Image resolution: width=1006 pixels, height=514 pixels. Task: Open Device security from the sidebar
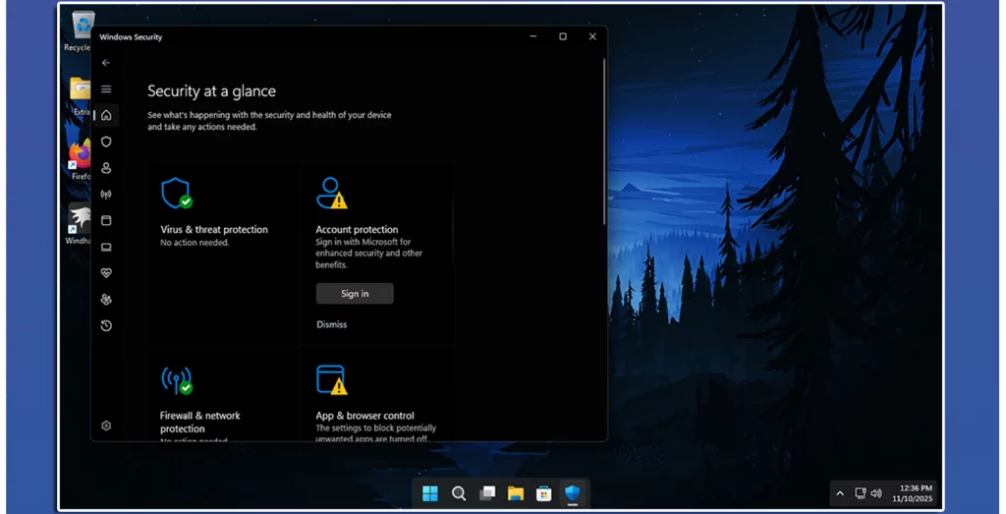tap(106, 247)
